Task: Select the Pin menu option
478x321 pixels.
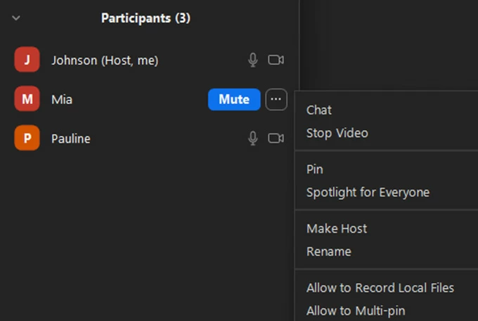Action: tap(315, 169)
